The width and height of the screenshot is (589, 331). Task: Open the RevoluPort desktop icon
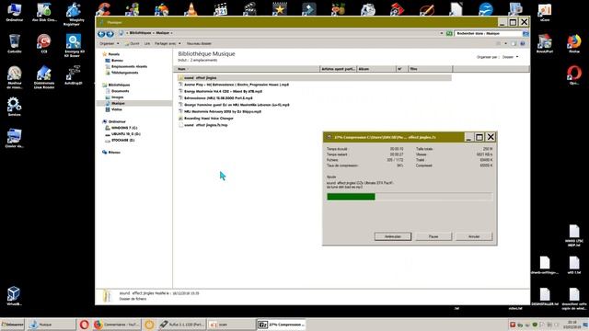544,43
